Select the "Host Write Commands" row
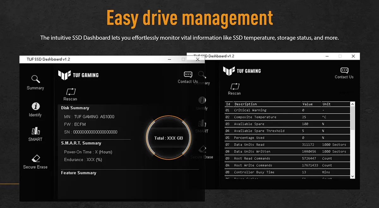 coord(287,166)
